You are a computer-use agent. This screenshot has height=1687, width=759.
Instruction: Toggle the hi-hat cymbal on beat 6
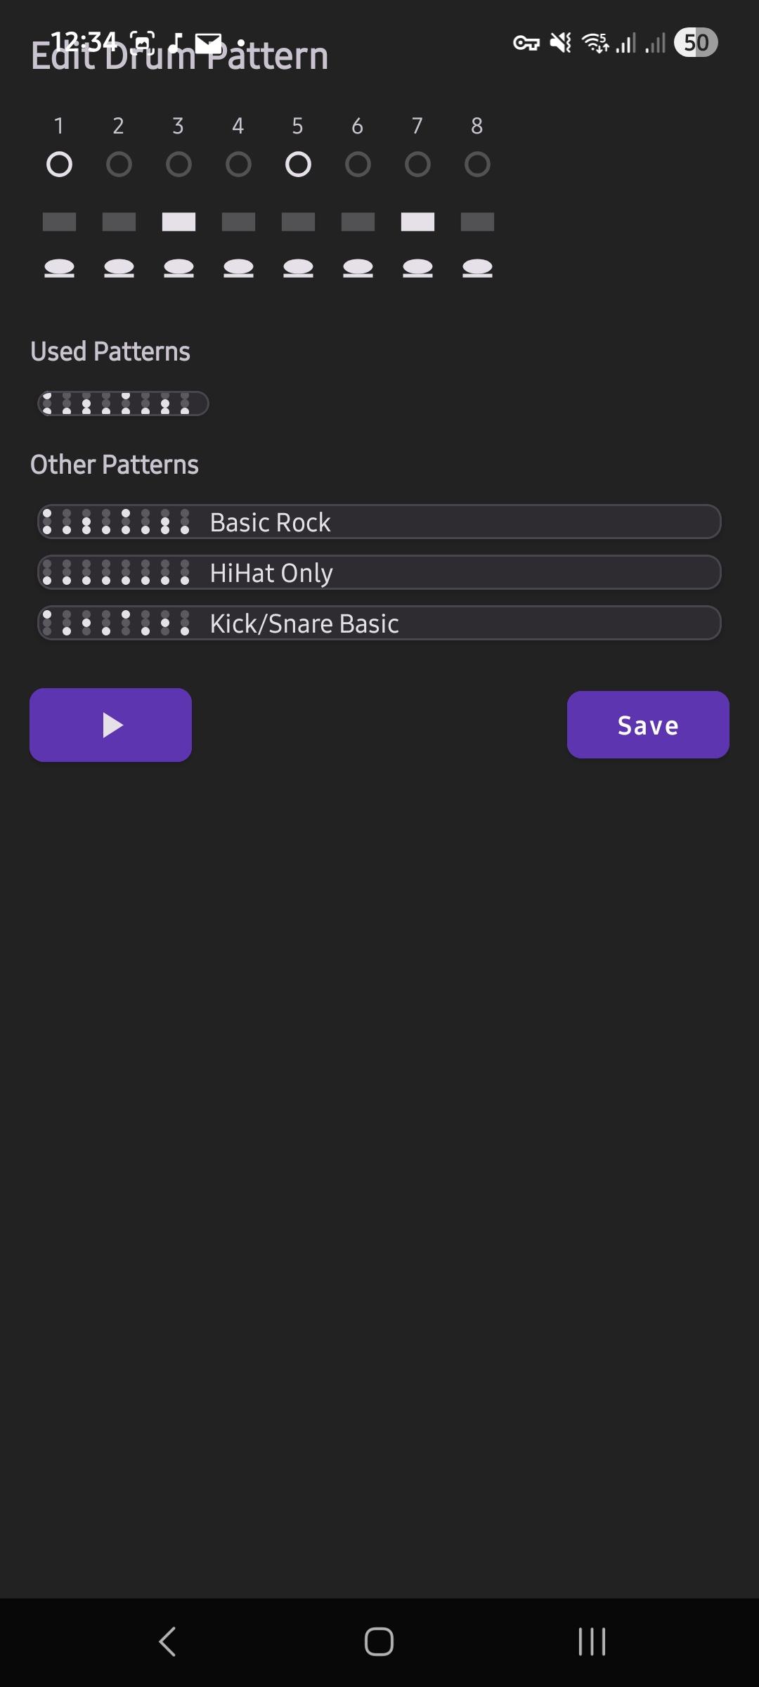358,268
